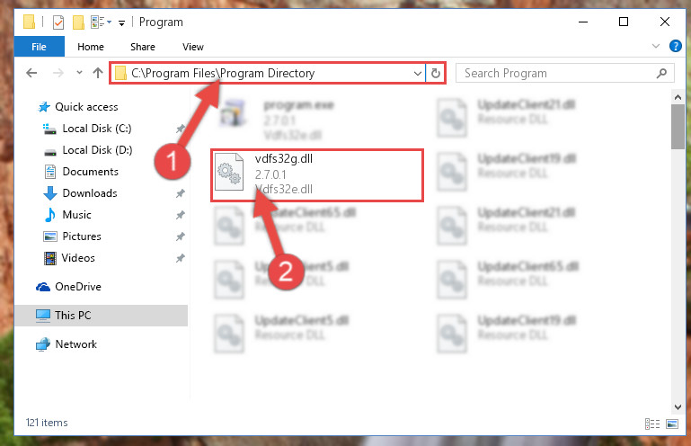Viewport: 691px width, 446px height.
Task: Open the View ribbon tab
Action: point(193,47)
